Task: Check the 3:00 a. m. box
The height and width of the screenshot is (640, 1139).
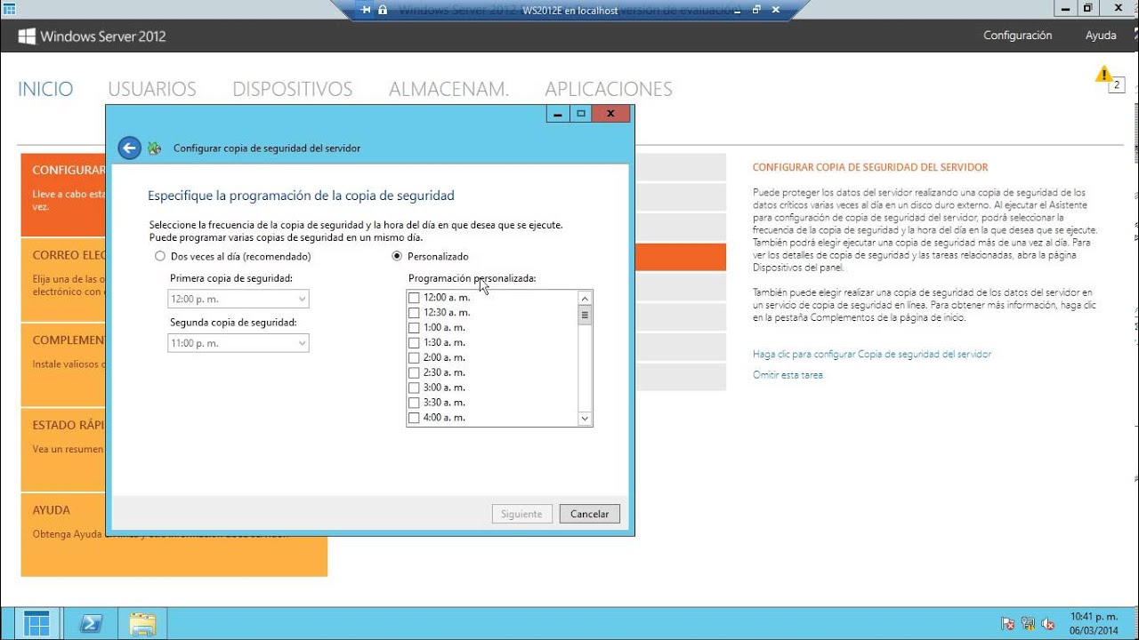Action: click(414, 388)
